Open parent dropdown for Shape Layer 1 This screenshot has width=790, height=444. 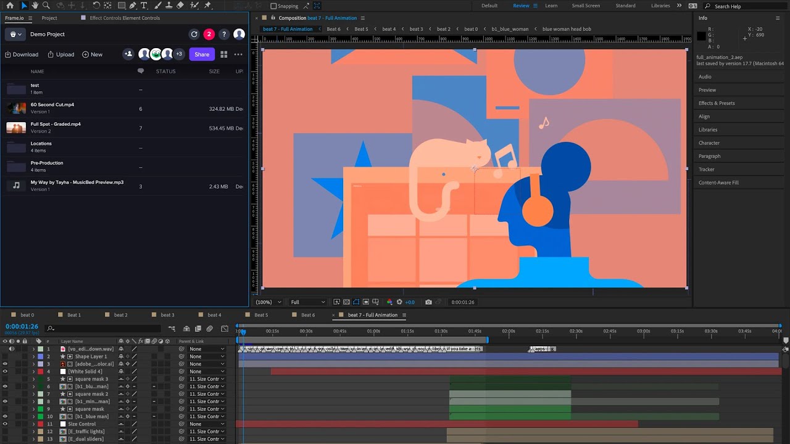coord(207,356)
